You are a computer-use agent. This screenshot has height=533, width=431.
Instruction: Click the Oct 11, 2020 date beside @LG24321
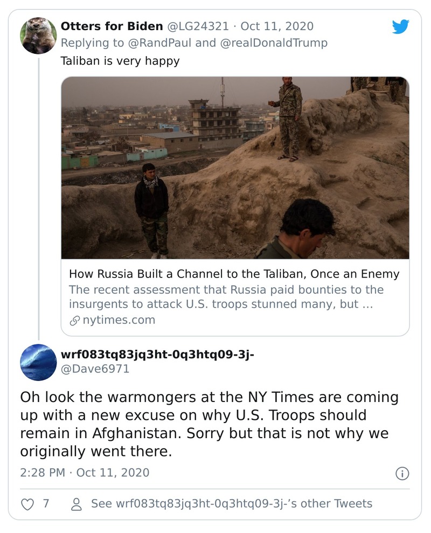click(276, 26)
